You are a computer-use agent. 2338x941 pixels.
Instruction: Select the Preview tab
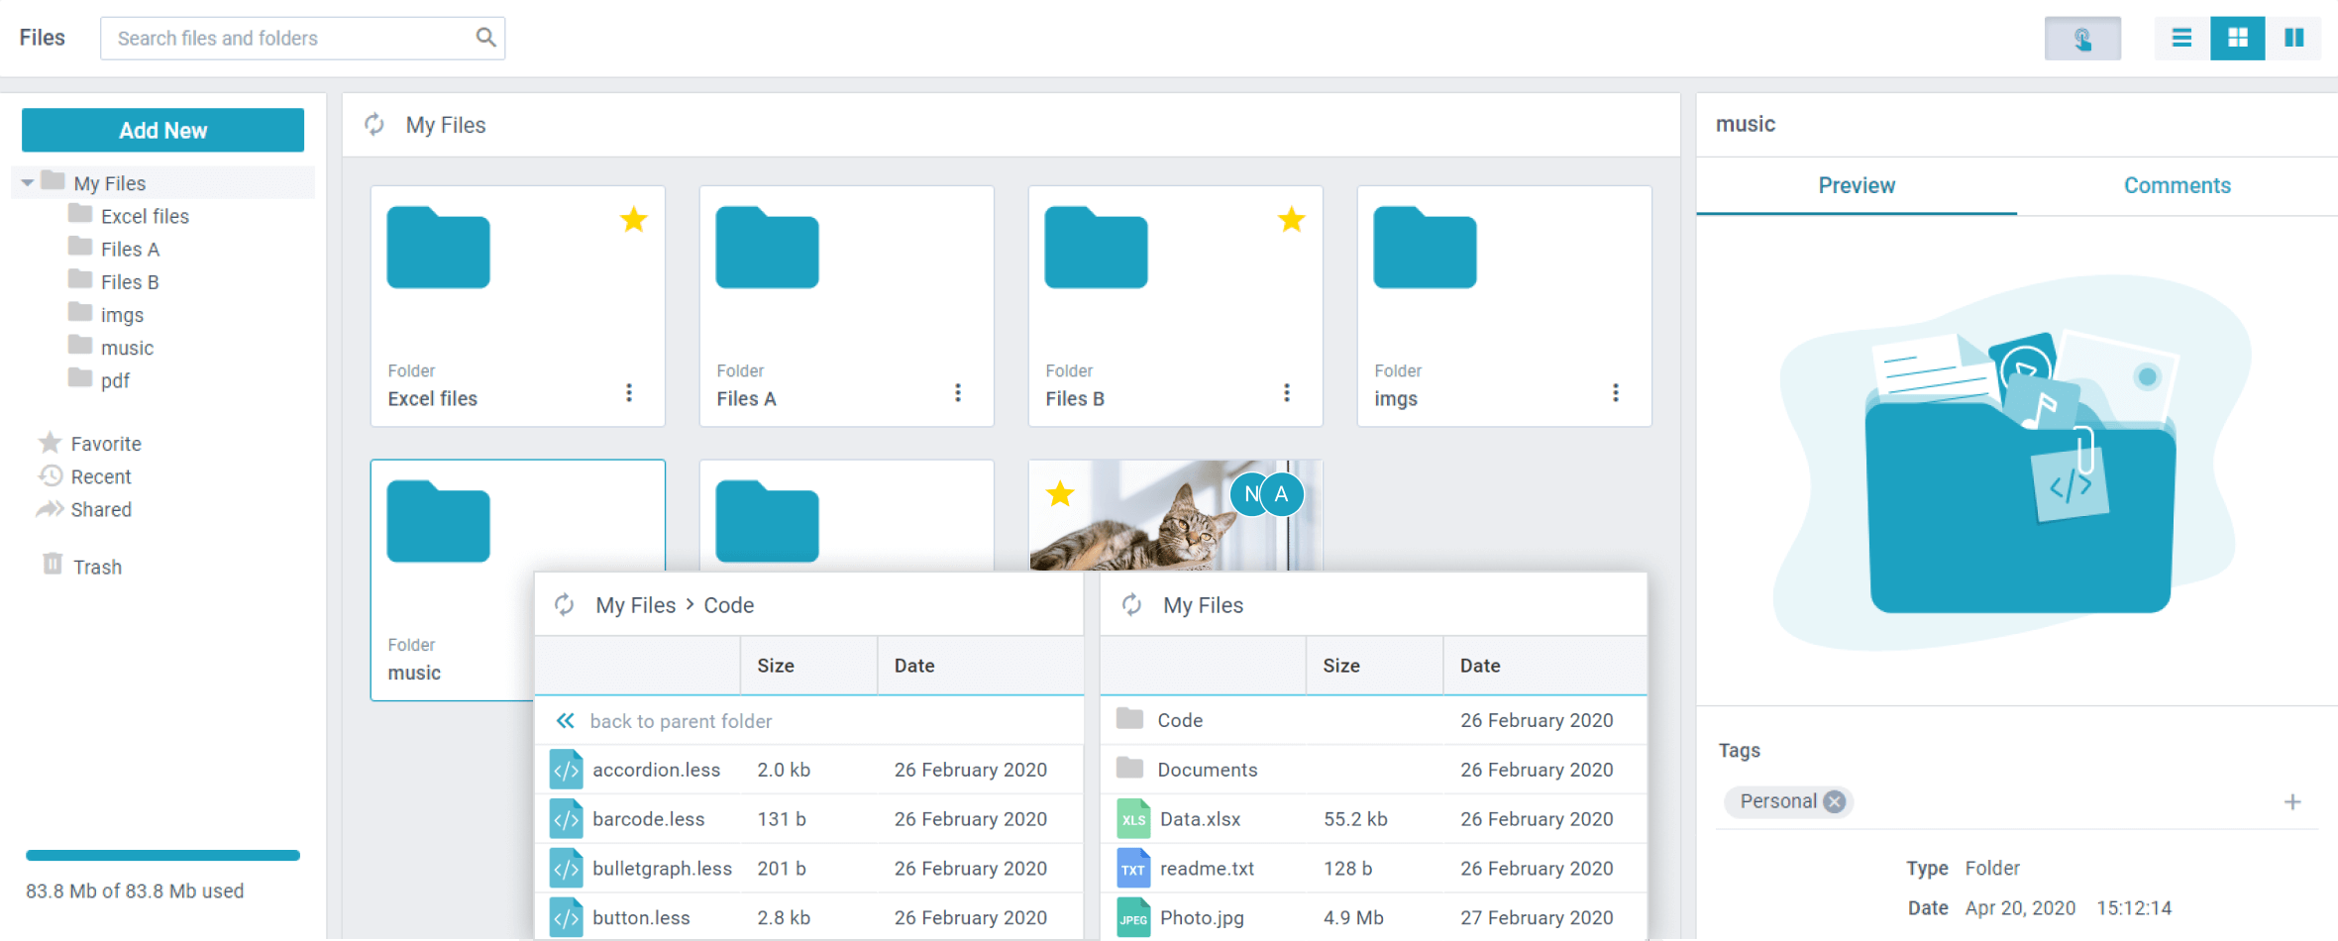click(1856, 185)
